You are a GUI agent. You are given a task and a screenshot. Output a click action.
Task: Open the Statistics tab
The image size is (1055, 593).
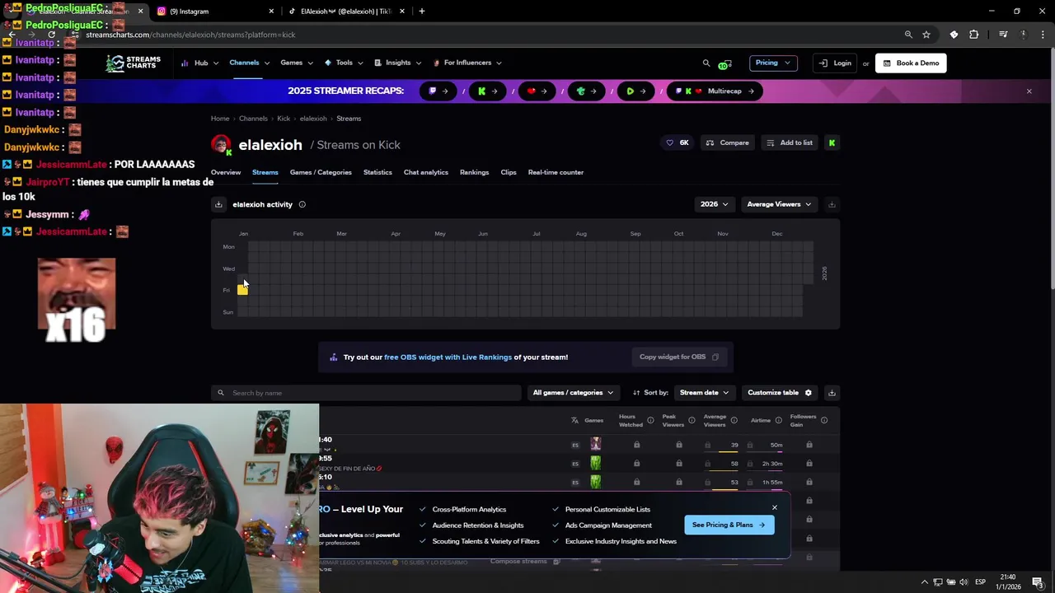click(x=377, y=172)
